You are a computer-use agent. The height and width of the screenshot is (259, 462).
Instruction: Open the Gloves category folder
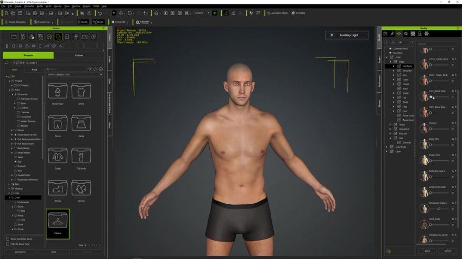click(x=81, y=188)
